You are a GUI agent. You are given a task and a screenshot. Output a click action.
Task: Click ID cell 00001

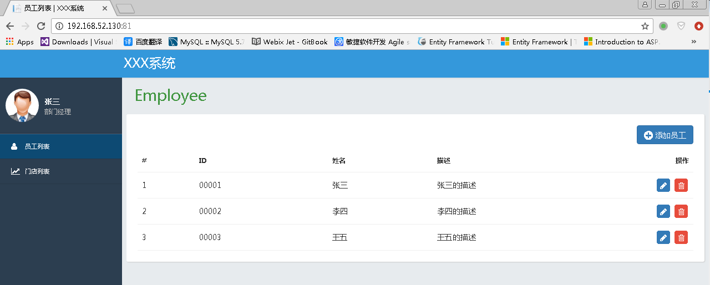(210, 185)
